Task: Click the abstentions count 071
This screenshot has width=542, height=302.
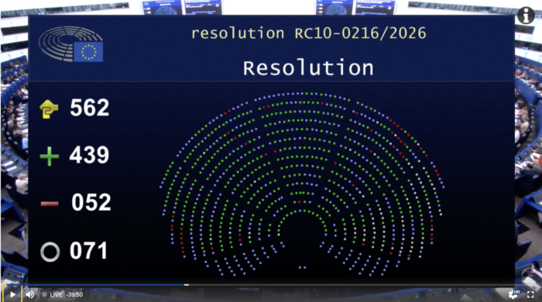Action: [x=88, y=251]
